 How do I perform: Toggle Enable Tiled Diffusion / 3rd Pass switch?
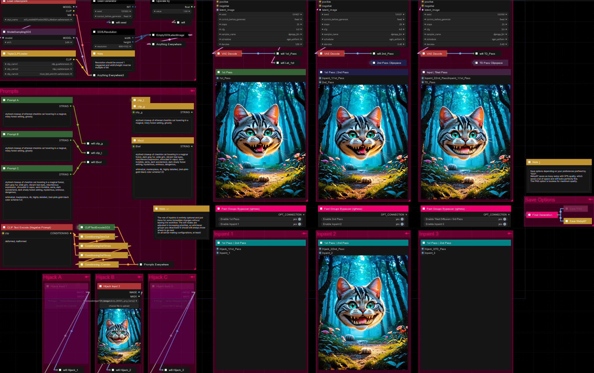[505, 219]
